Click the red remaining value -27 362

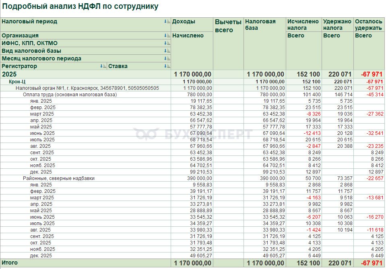[x=375, y=114]
